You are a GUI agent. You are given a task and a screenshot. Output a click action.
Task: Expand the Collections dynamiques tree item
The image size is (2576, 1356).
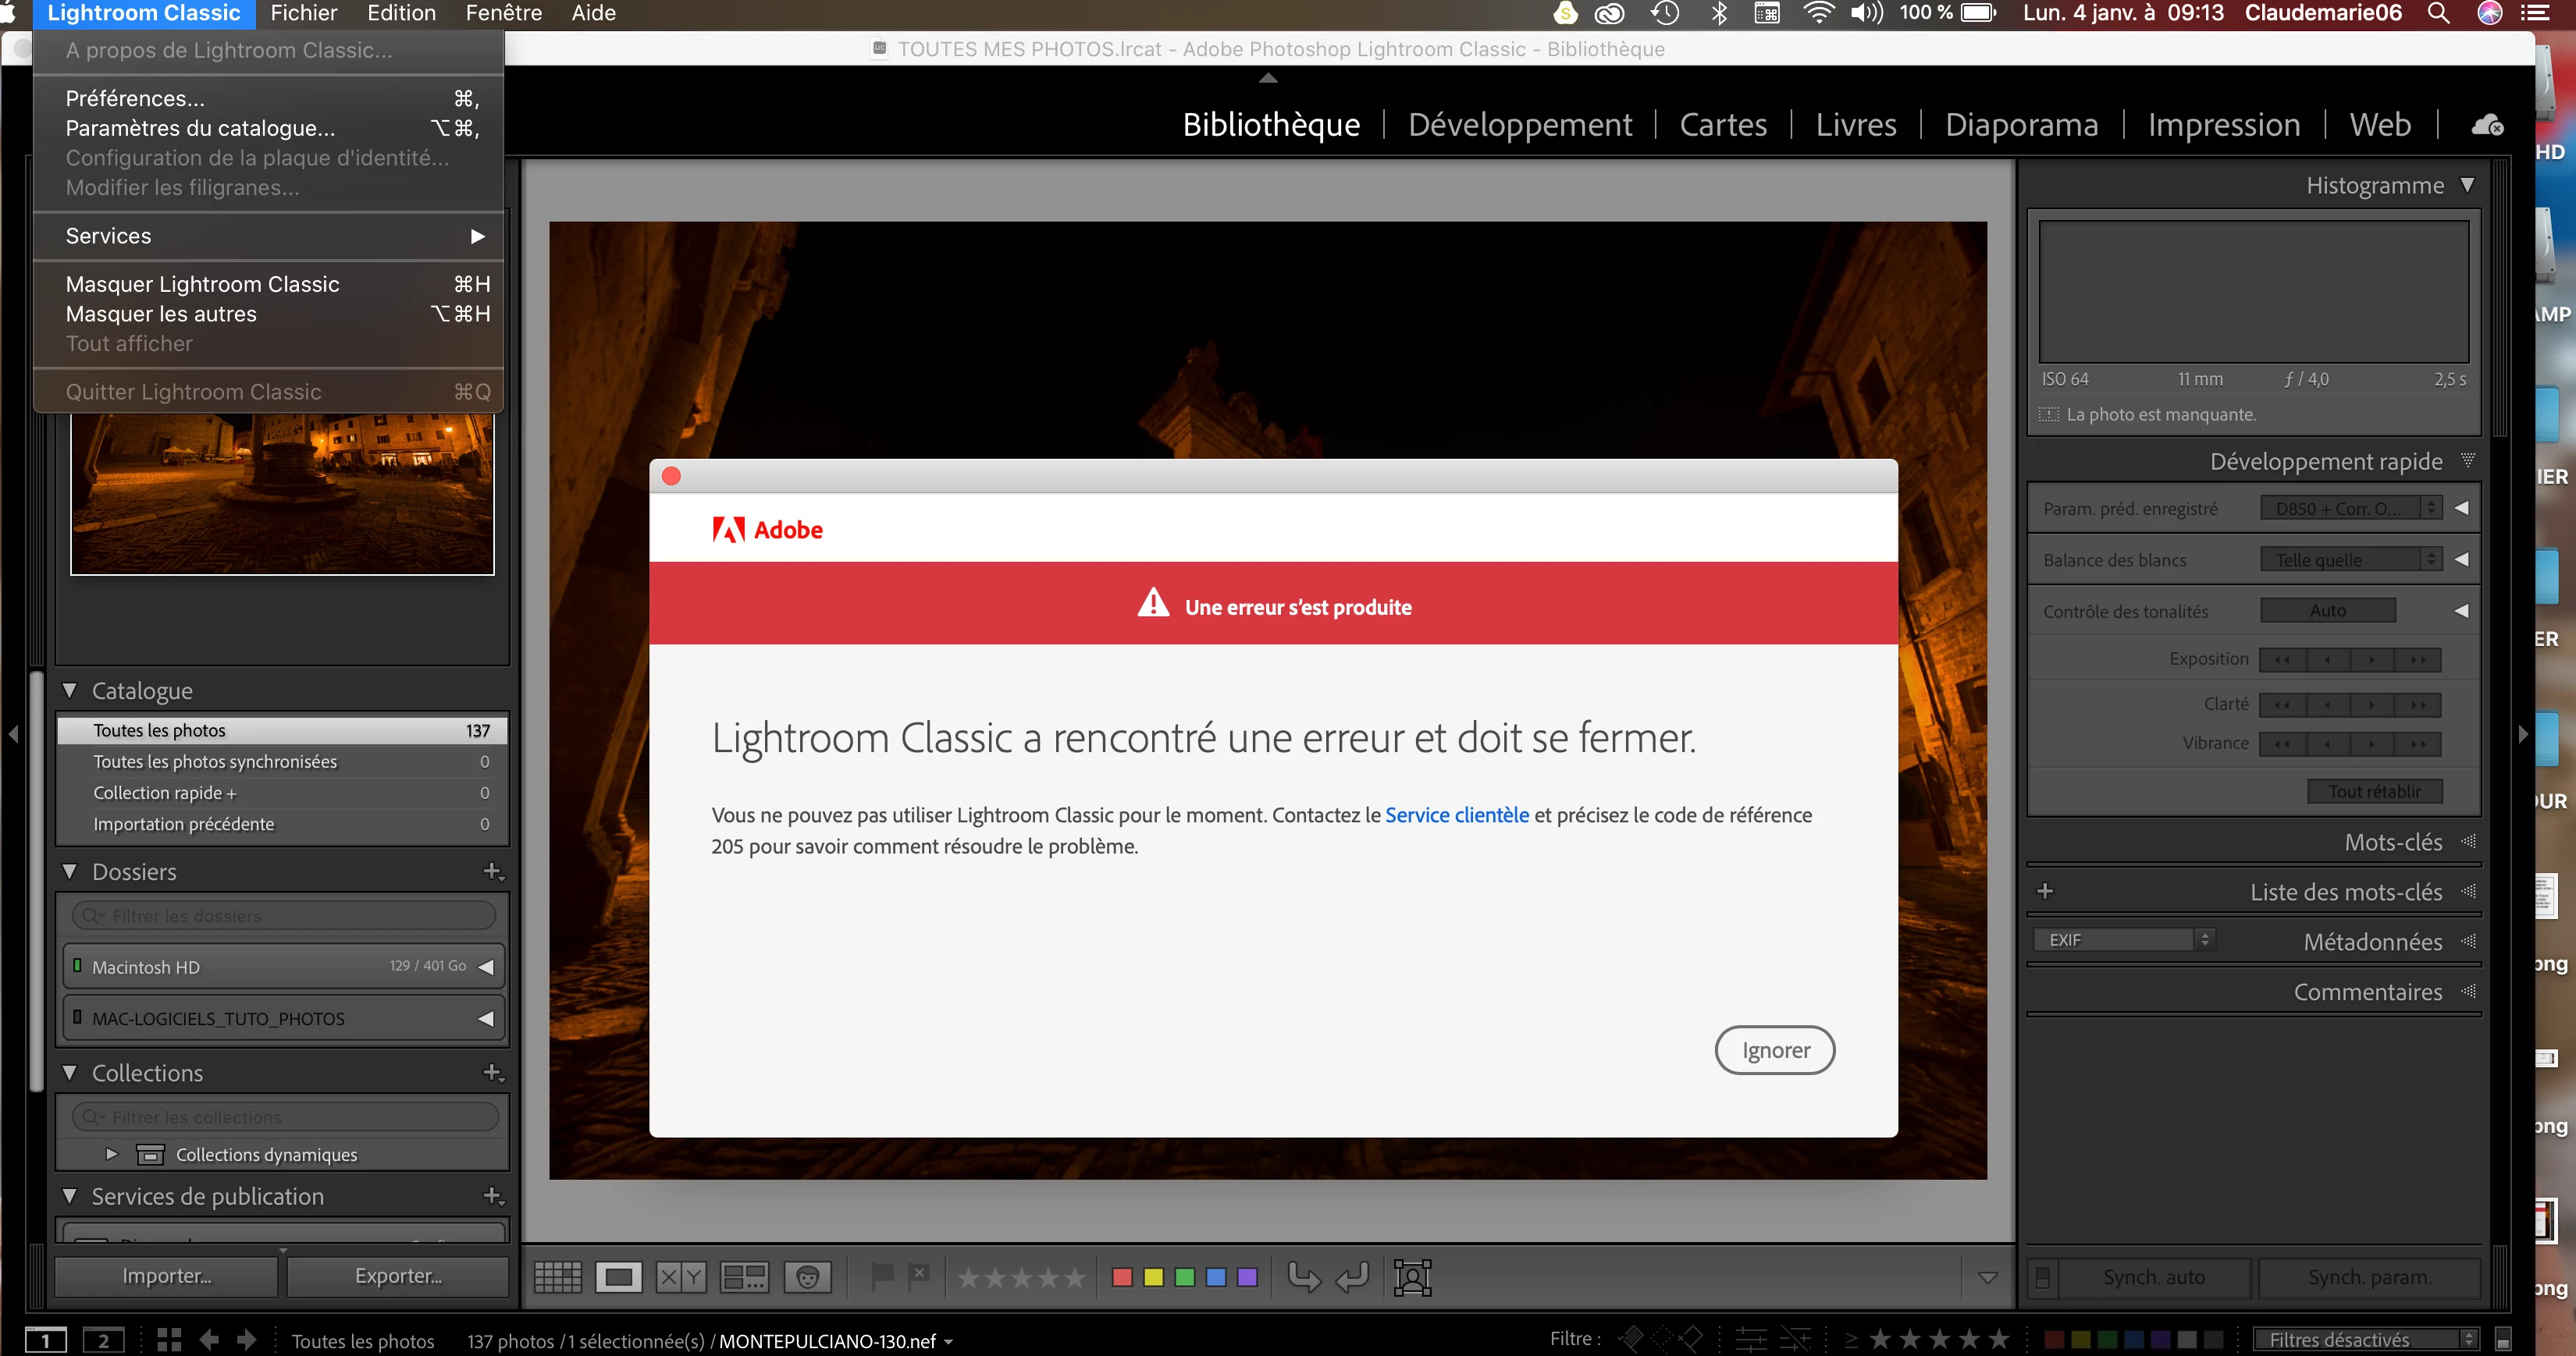[x=112, y=1154]
